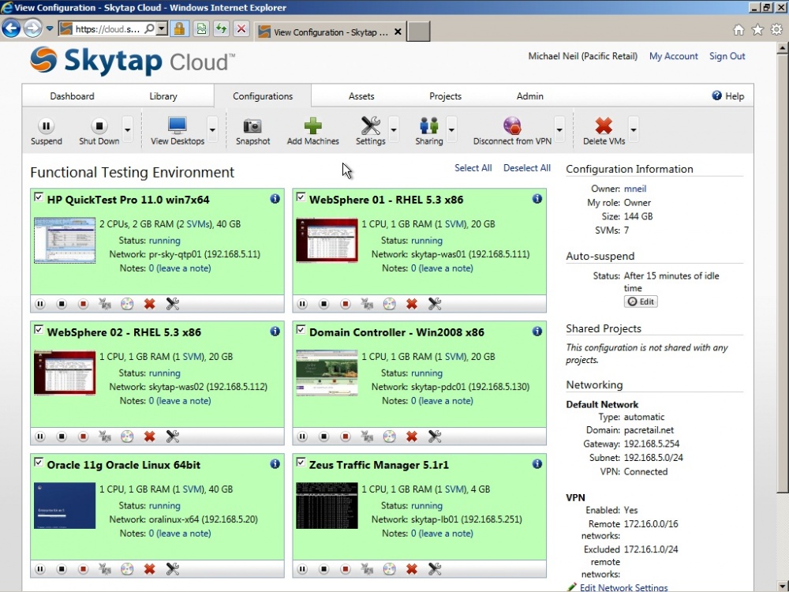The width and height of the screenshot is (789, 592).
Task: Power off the WebSphere 02 VM
Action: 83,437
